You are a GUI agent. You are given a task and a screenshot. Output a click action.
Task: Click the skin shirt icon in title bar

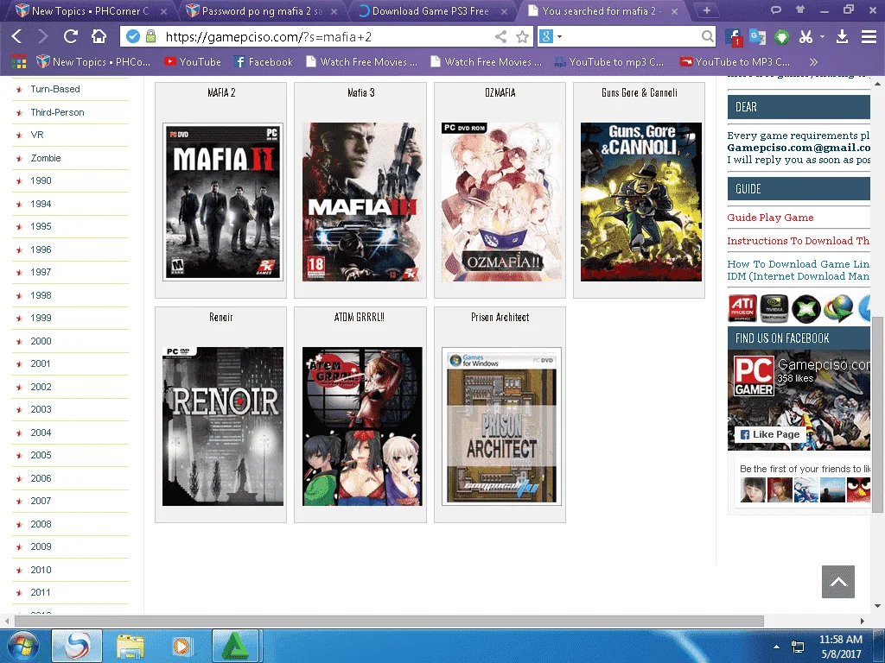[799, 9]
